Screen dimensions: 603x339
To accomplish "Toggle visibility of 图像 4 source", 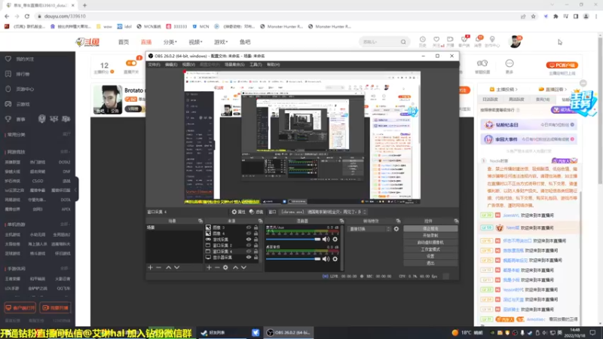I will [249, 234].
